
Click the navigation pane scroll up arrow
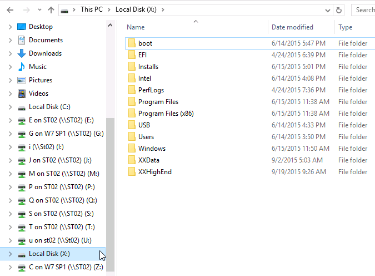pyautogui.click(x=110, y=26)
